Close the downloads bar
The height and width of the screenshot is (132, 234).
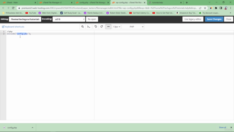click(231, 128)
